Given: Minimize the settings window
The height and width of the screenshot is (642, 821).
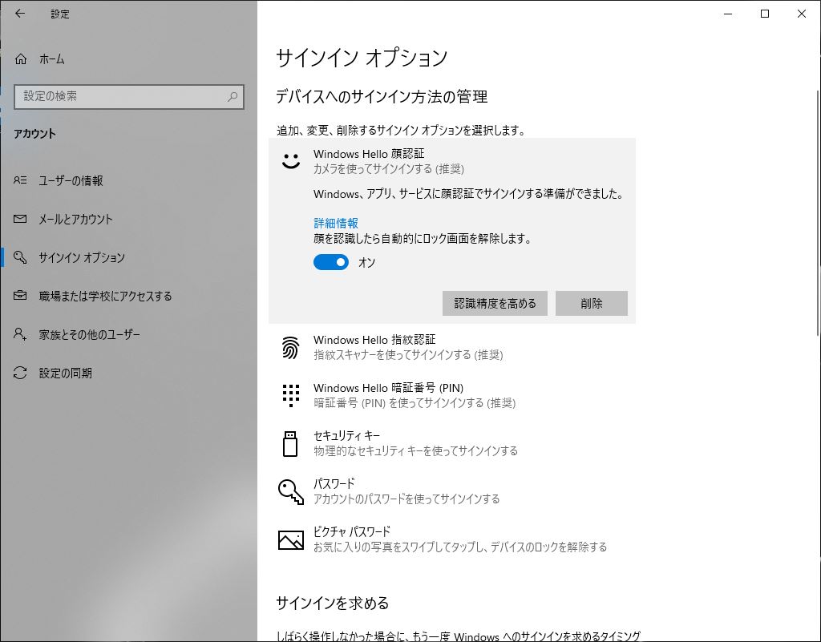Looking at the screenshot, I should [728, 14].
